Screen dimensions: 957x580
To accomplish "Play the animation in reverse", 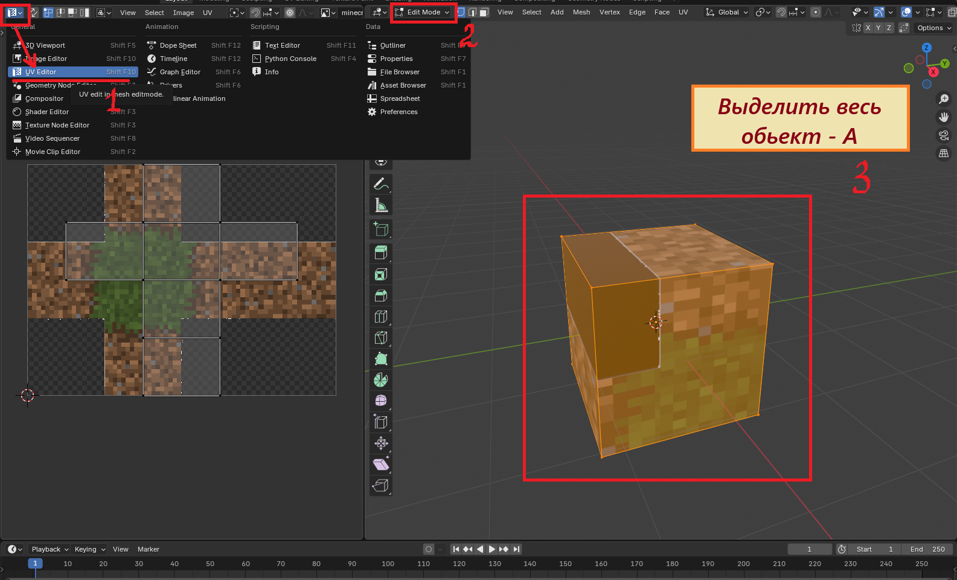I will (480, 549).
